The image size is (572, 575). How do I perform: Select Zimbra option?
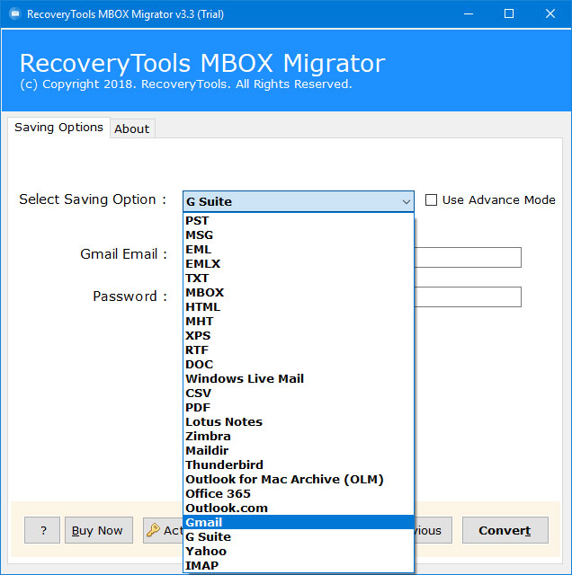tap(299, 436)
